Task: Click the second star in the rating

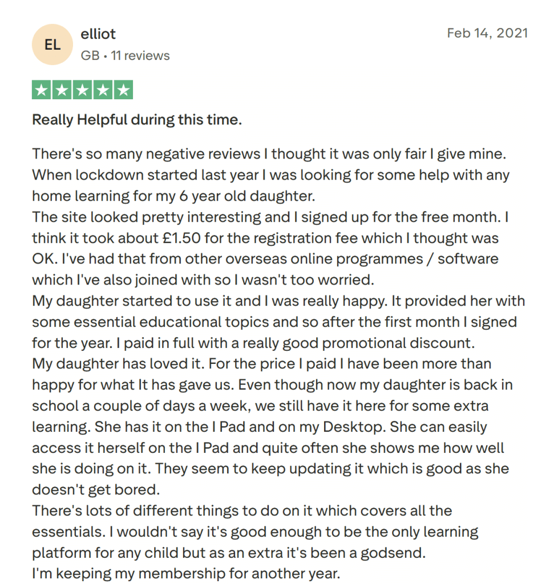Action: tap(62, 90)
